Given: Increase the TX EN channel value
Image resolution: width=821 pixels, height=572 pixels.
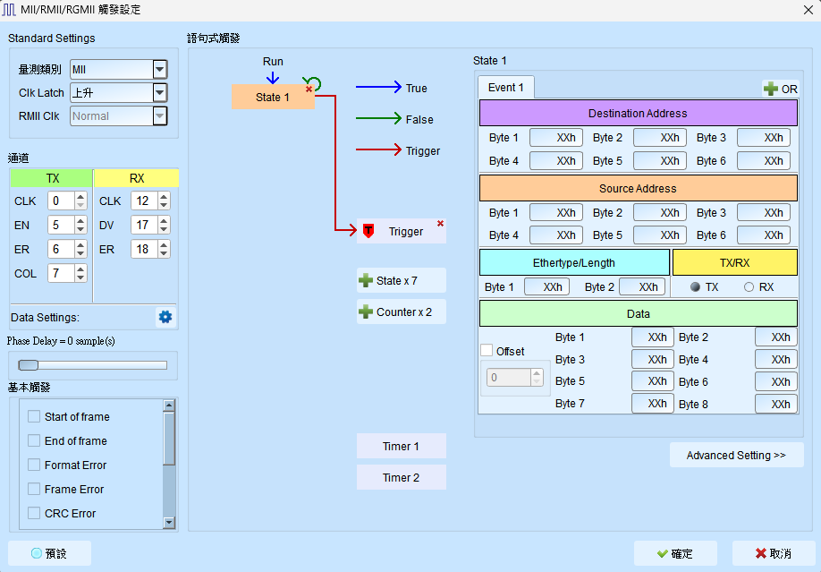Looking at the screenshot, I should 80,221.
